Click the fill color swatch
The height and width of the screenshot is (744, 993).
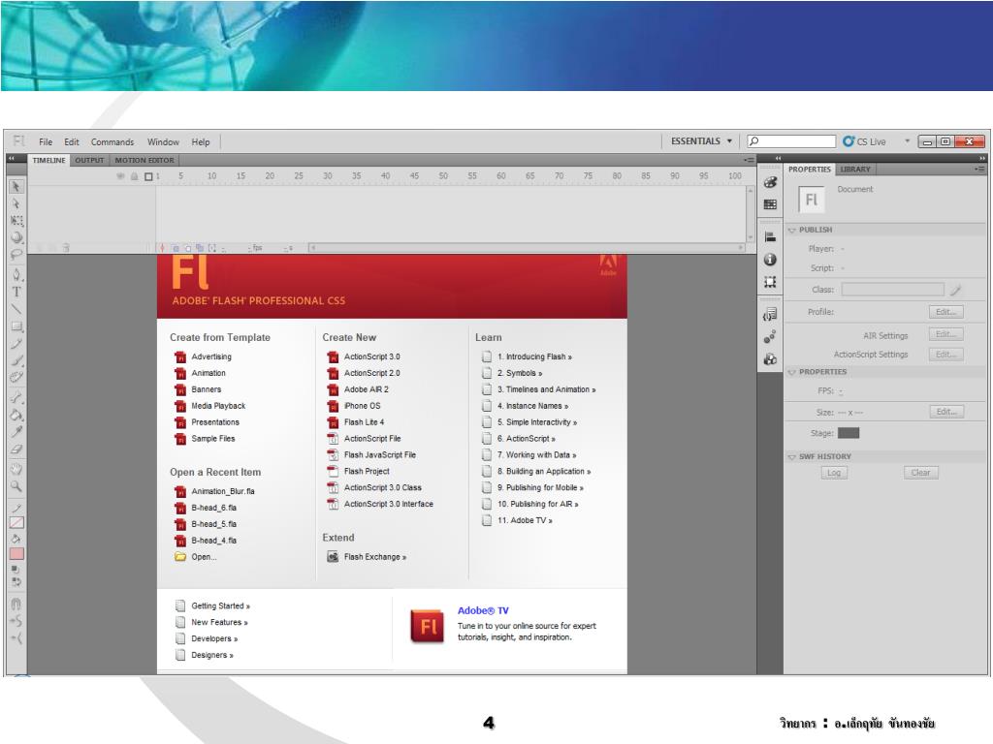(x=16, y=553)
